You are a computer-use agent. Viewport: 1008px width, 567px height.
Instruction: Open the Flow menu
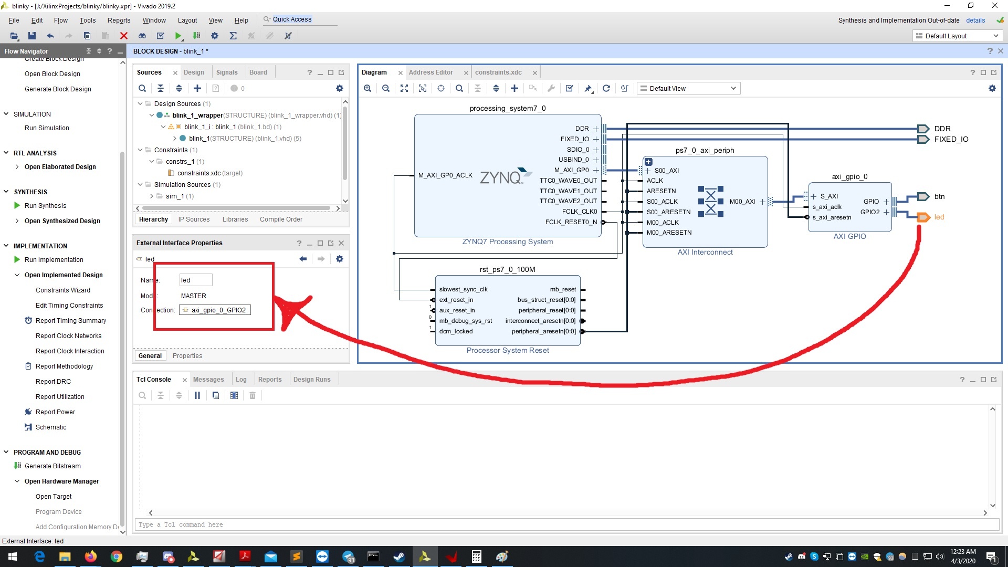[60, 20]
